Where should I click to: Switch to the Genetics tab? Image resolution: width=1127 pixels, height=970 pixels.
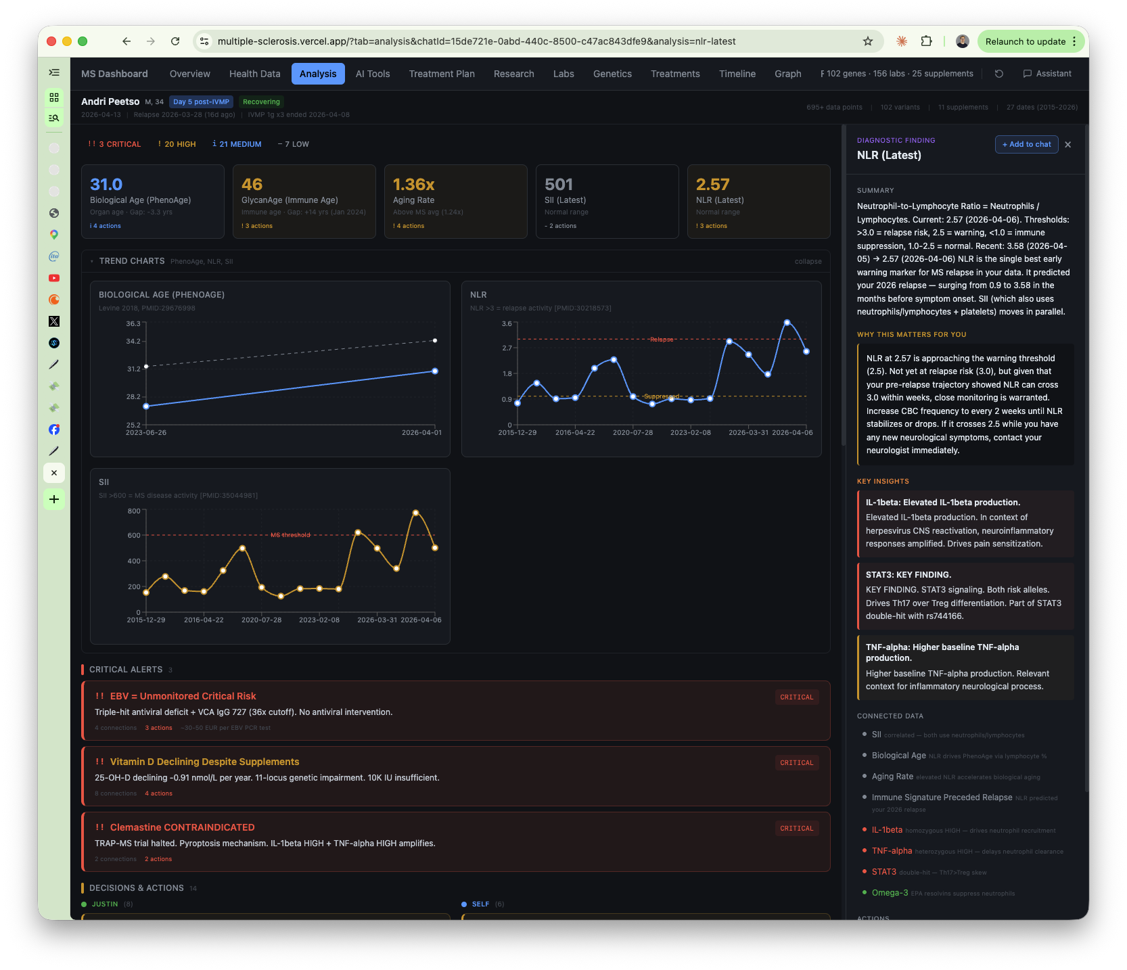pos(612,74)
